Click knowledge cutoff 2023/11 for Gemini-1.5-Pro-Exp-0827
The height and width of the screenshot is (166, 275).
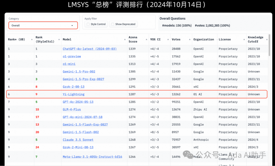pos(254,79)
